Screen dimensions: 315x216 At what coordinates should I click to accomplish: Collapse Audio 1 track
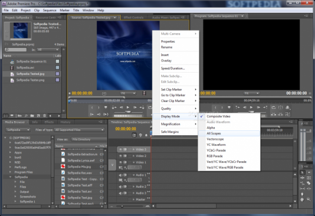click(133, 175)
